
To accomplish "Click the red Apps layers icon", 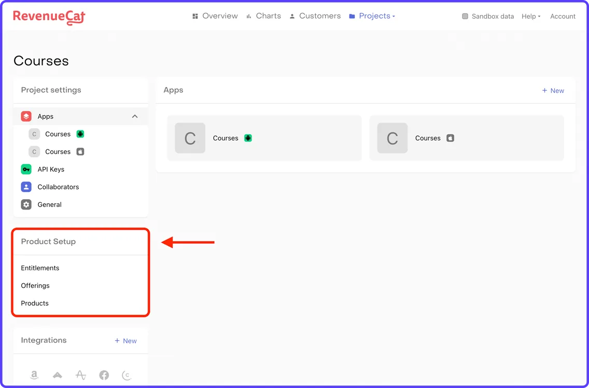I will (26, 117).
